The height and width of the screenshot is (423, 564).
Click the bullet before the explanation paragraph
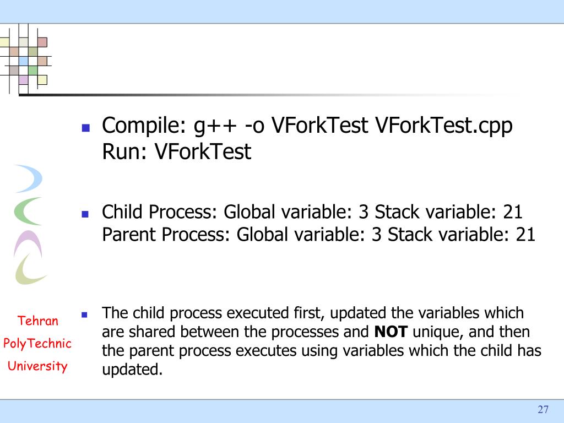click(x=84, y=315)
